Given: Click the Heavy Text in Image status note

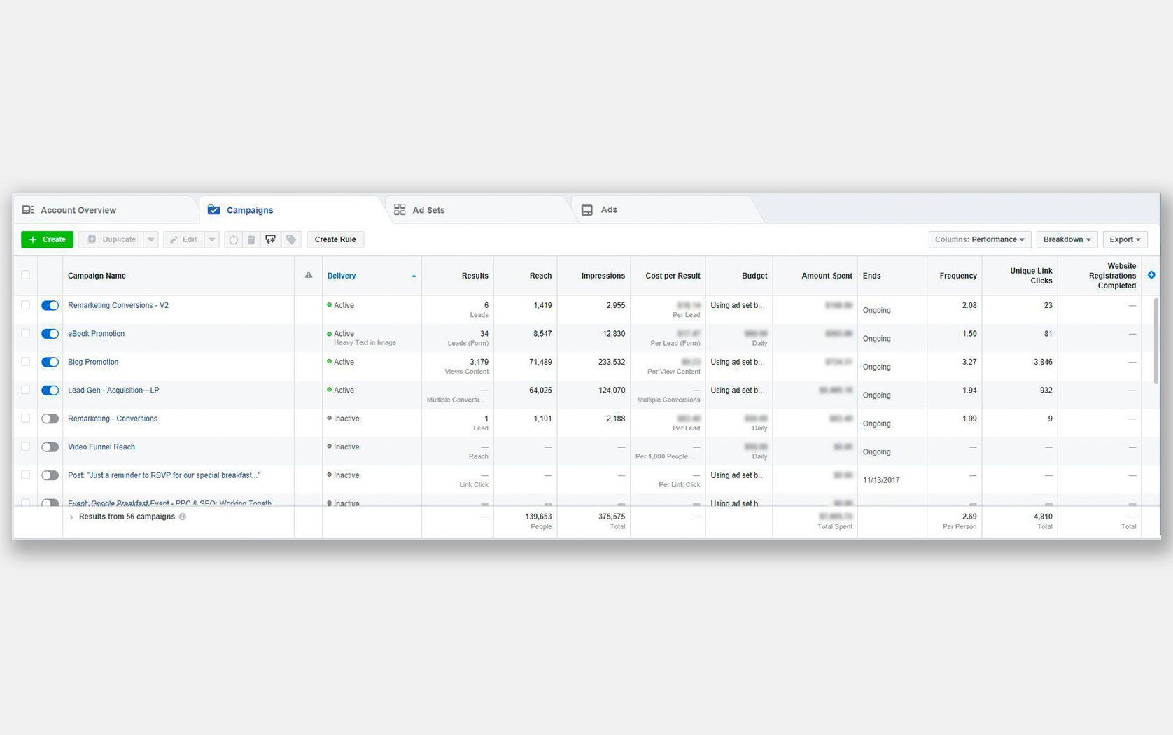Looking at the screenshot, I should tap(365, 343).
